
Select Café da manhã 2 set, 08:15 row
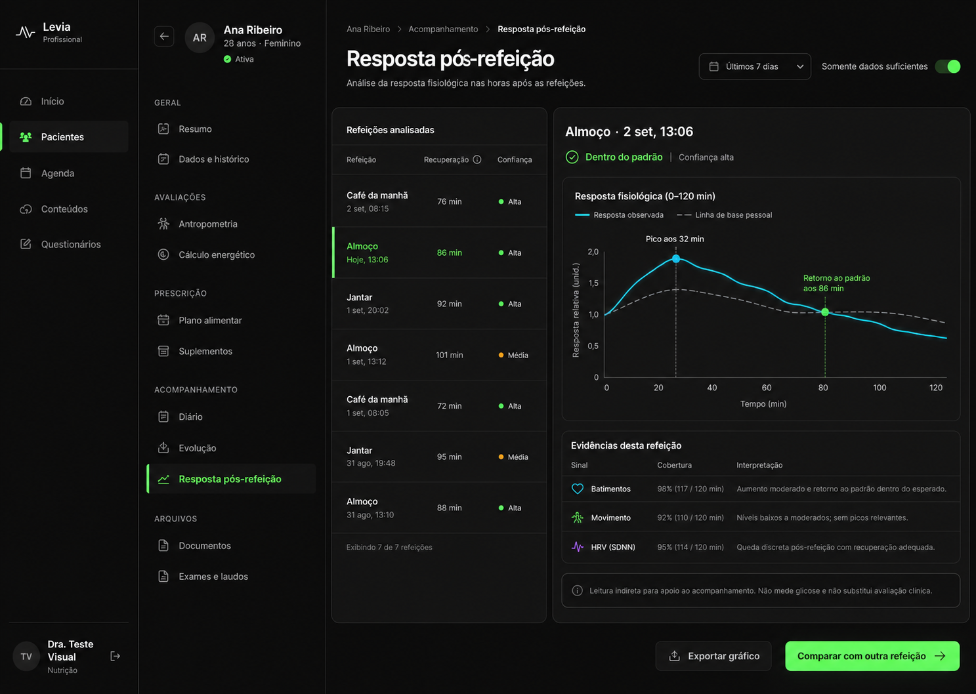[x=439, y=201]
